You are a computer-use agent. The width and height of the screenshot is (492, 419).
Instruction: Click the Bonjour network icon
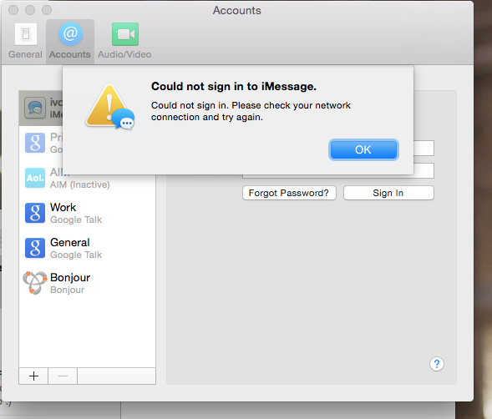coord(35,283)
